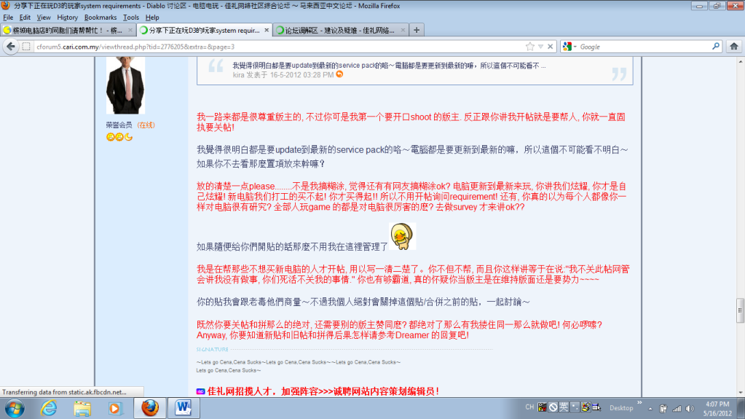Click the blue icon beside recruitment link

click(x=200, y=391)
